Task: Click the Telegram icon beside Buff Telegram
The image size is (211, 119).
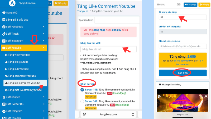Action: pyautogui.click(x=4, y=111)
